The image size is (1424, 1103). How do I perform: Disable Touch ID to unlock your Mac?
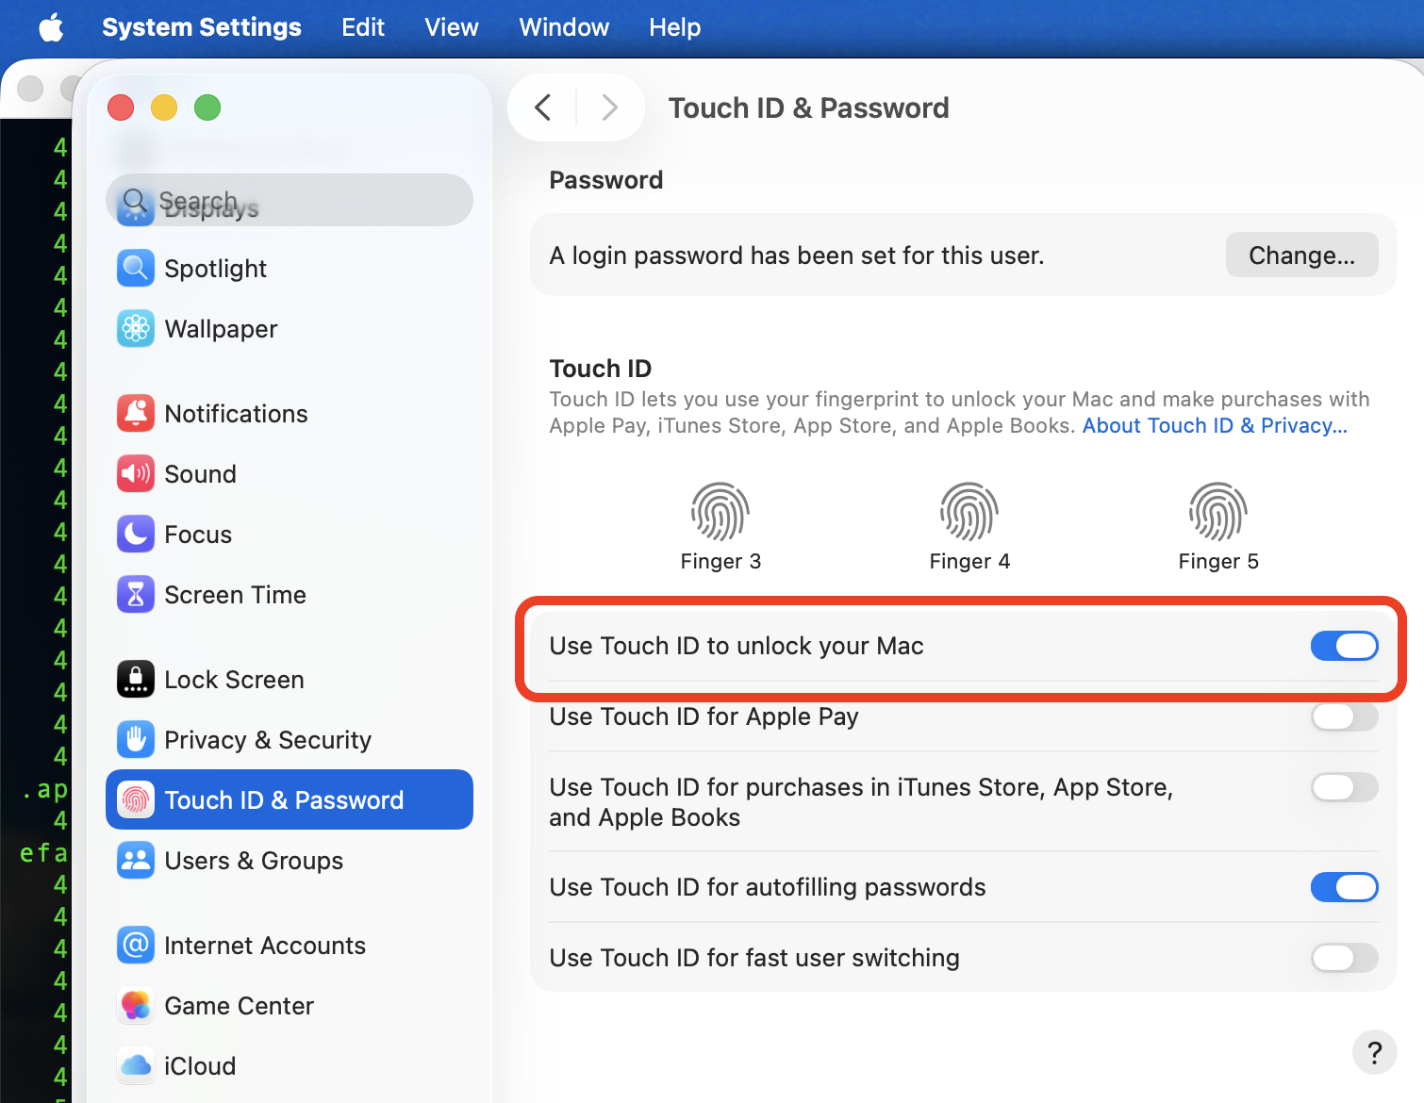point(1344,646)
